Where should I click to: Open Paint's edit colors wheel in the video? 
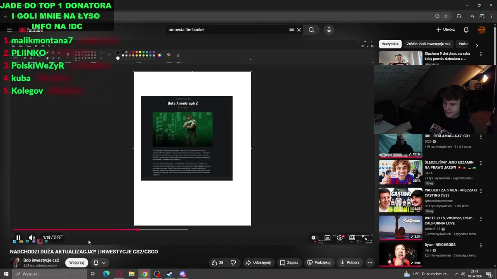pos(160,55)
